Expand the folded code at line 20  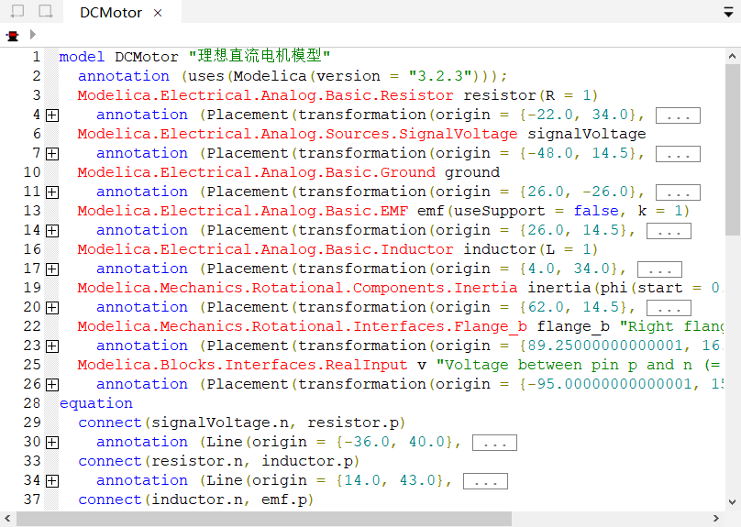point(52,308)
